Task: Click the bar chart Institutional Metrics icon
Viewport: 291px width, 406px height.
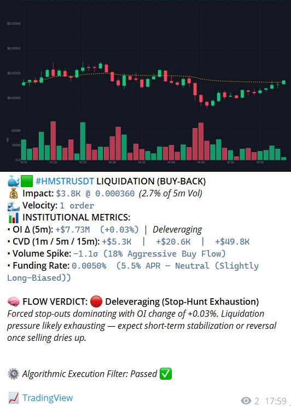Action: [x=14, y=218]
